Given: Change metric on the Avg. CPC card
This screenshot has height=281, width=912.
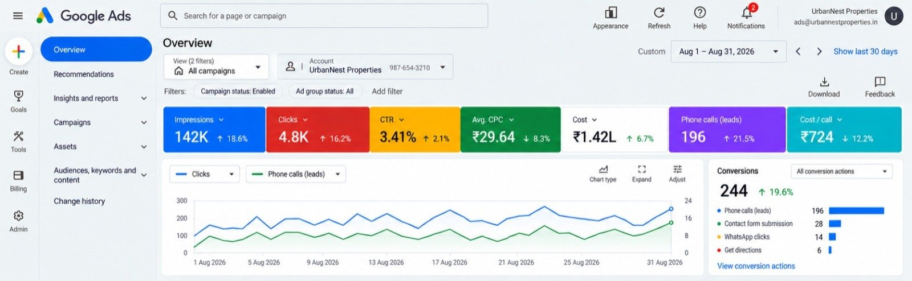Looking at the screenshot, I should pos(511,119).
